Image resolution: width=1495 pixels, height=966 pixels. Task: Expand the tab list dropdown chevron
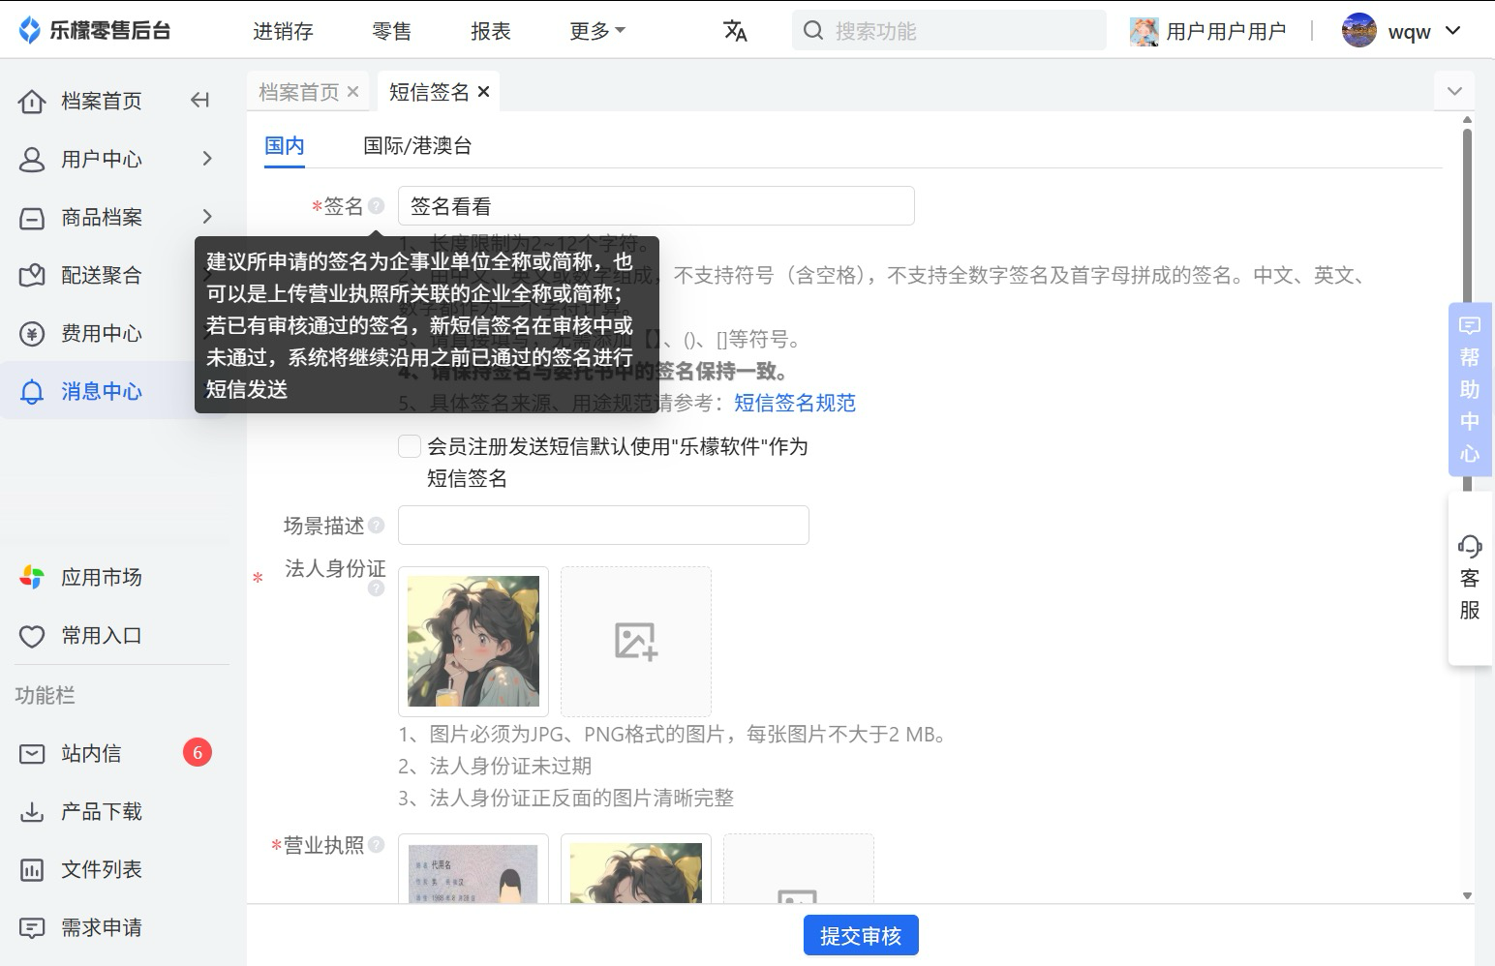click(x=1454, y=92)
